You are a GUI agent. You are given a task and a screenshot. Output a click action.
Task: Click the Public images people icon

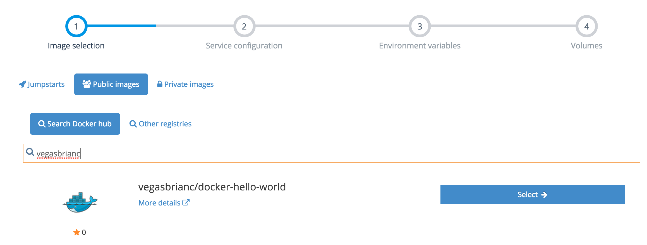point(87,84)
